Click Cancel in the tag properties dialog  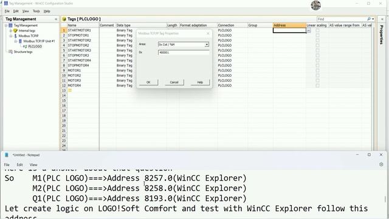coord(174,82)
